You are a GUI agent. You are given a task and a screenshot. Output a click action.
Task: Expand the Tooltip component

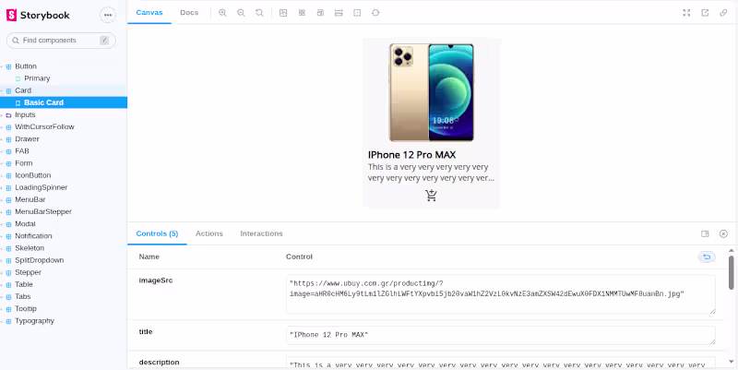coord(26,309)
